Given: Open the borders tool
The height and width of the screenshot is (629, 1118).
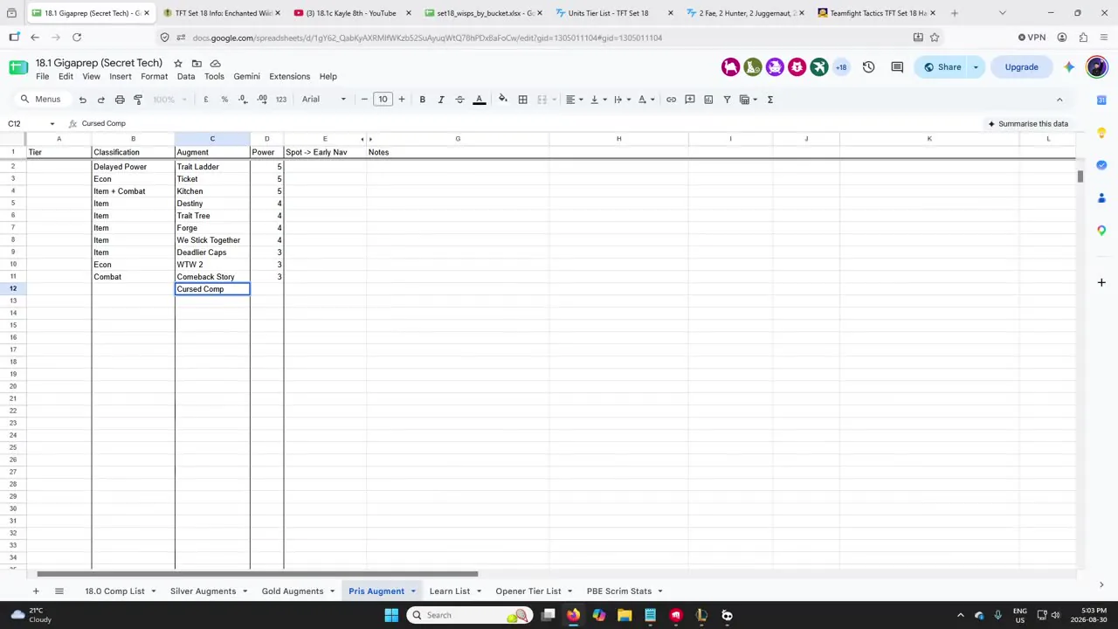Looking at the screenshot, I should (x=522, y=100).
